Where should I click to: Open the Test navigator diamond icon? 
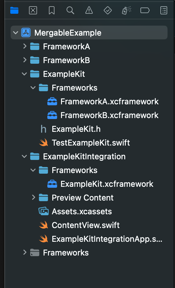(108, 11)
